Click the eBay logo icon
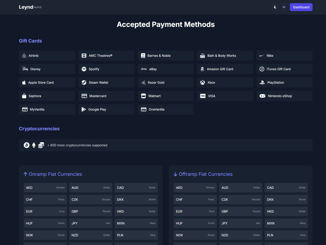 (144, 69)
